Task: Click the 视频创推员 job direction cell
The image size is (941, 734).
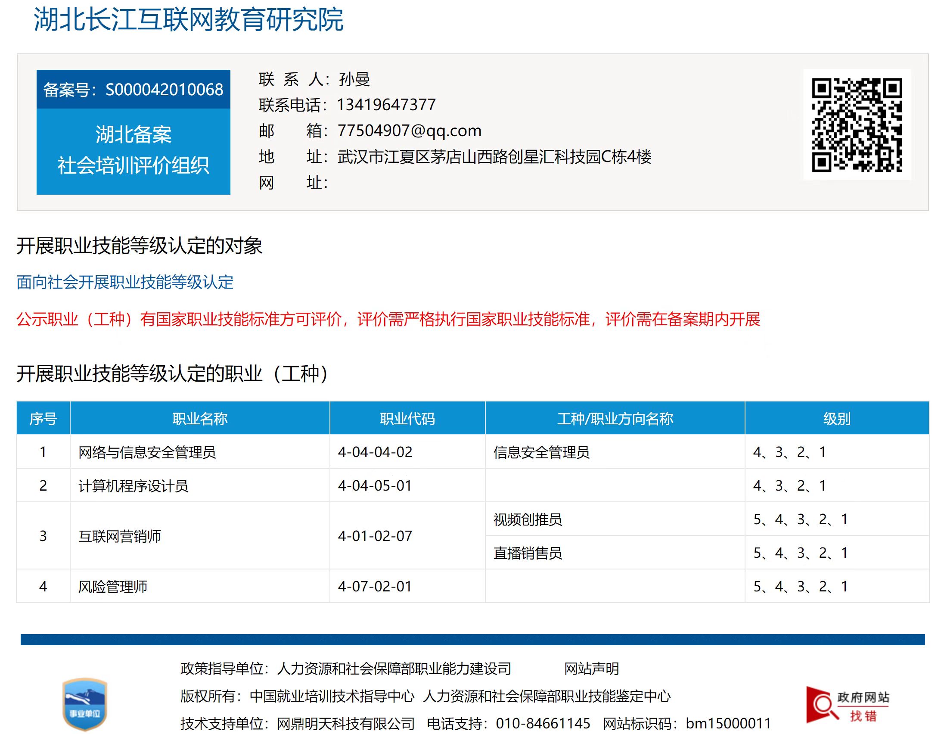Action: tap(528, 519)
